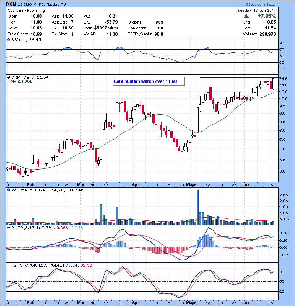
Task: Click the green MA(20) legend line marker
Action: tap(8, 81)
